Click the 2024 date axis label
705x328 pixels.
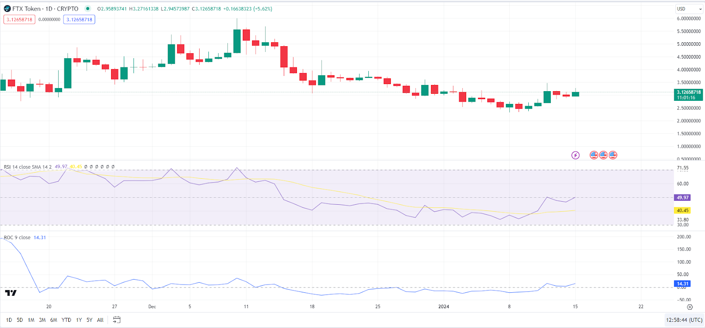444,306
